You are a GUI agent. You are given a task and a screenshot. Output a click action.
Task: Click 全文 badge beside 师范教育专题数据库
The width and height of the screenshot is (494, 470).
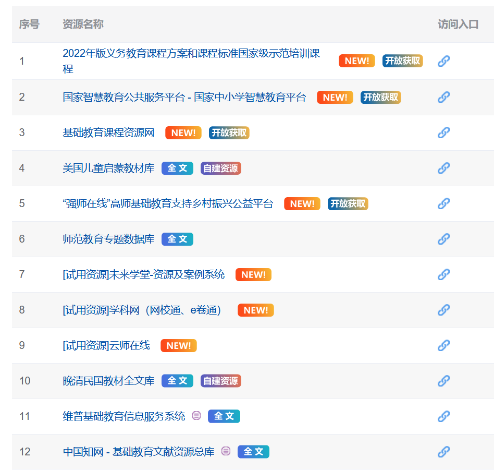pos(177,239)
